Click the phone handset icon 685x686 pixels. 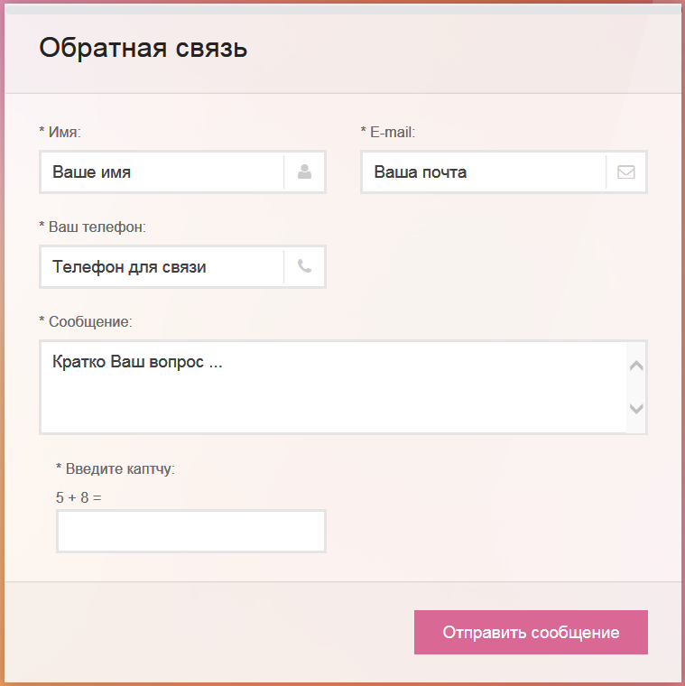(304, 266)
